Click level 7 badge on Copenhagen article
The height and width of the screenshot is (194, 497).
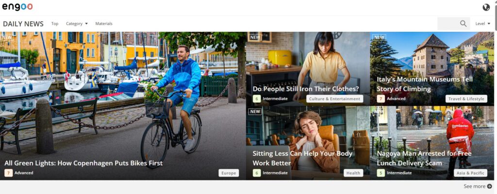coord(9,173)
